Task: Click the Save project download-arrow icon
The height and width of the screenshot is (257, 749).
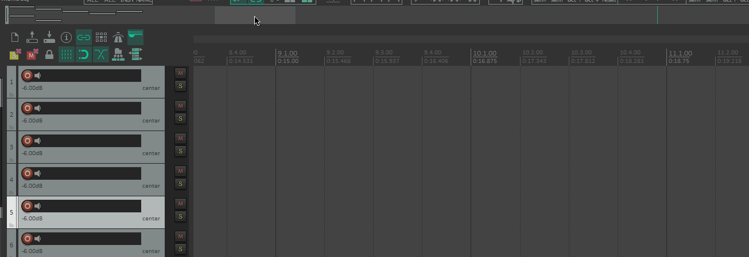Action: tap(49, 37)
